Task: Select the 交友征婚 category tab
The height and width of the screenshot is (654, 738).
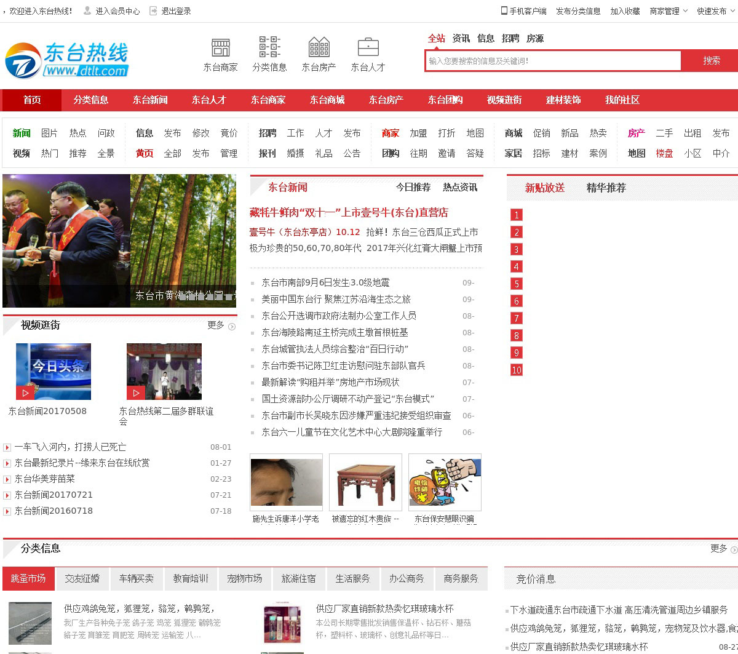Action: tap(82, 578)
